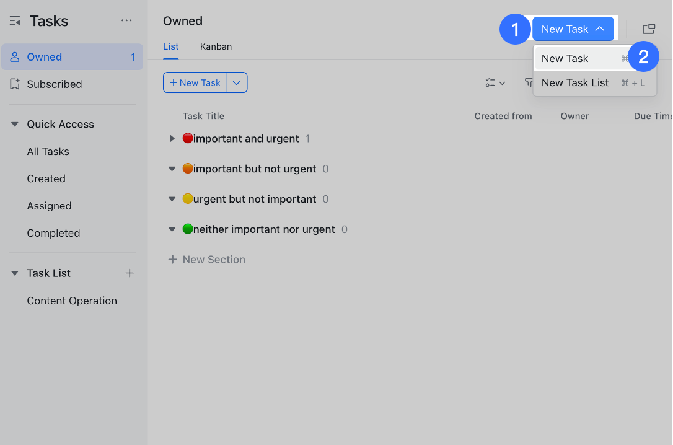Collapse the 'neither important nor urgent' section
This screenshot has height=445, width=673.
(172, 229)
